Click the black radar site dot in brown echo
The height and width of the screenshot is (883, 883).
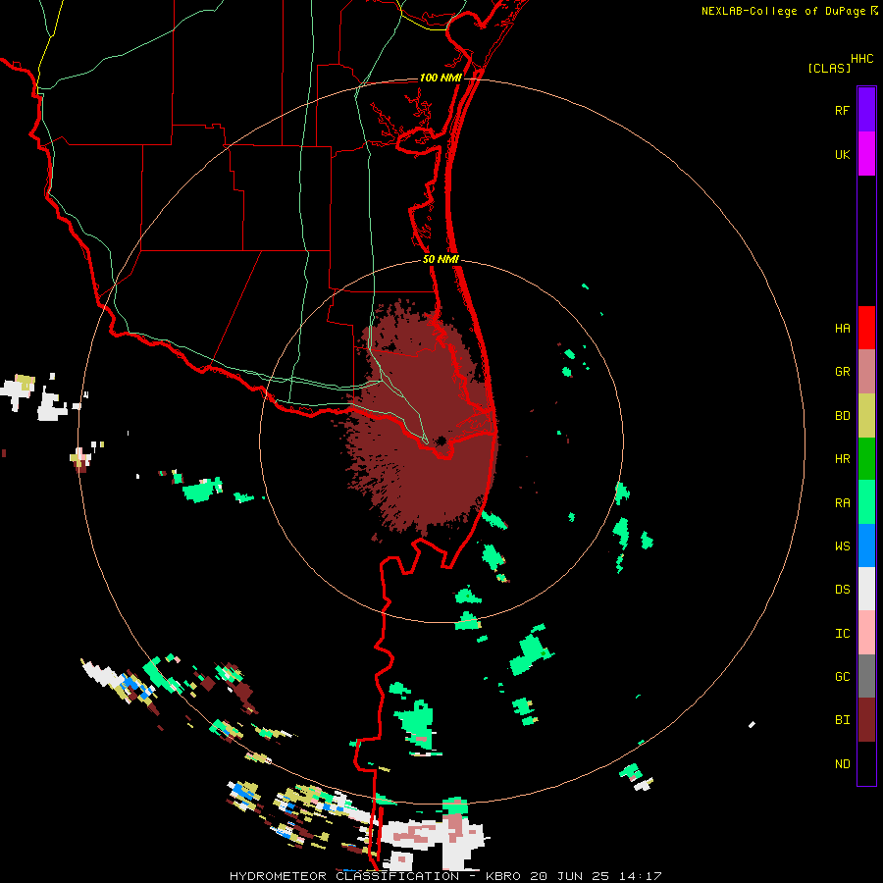pos(441,441)
